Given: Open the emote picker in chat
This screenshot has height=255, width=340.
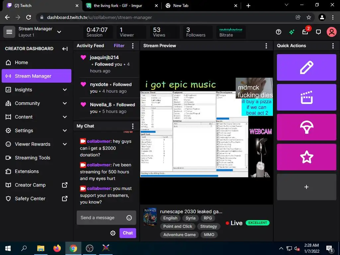Looking at the screenshot, I should [x=129, y=218].
